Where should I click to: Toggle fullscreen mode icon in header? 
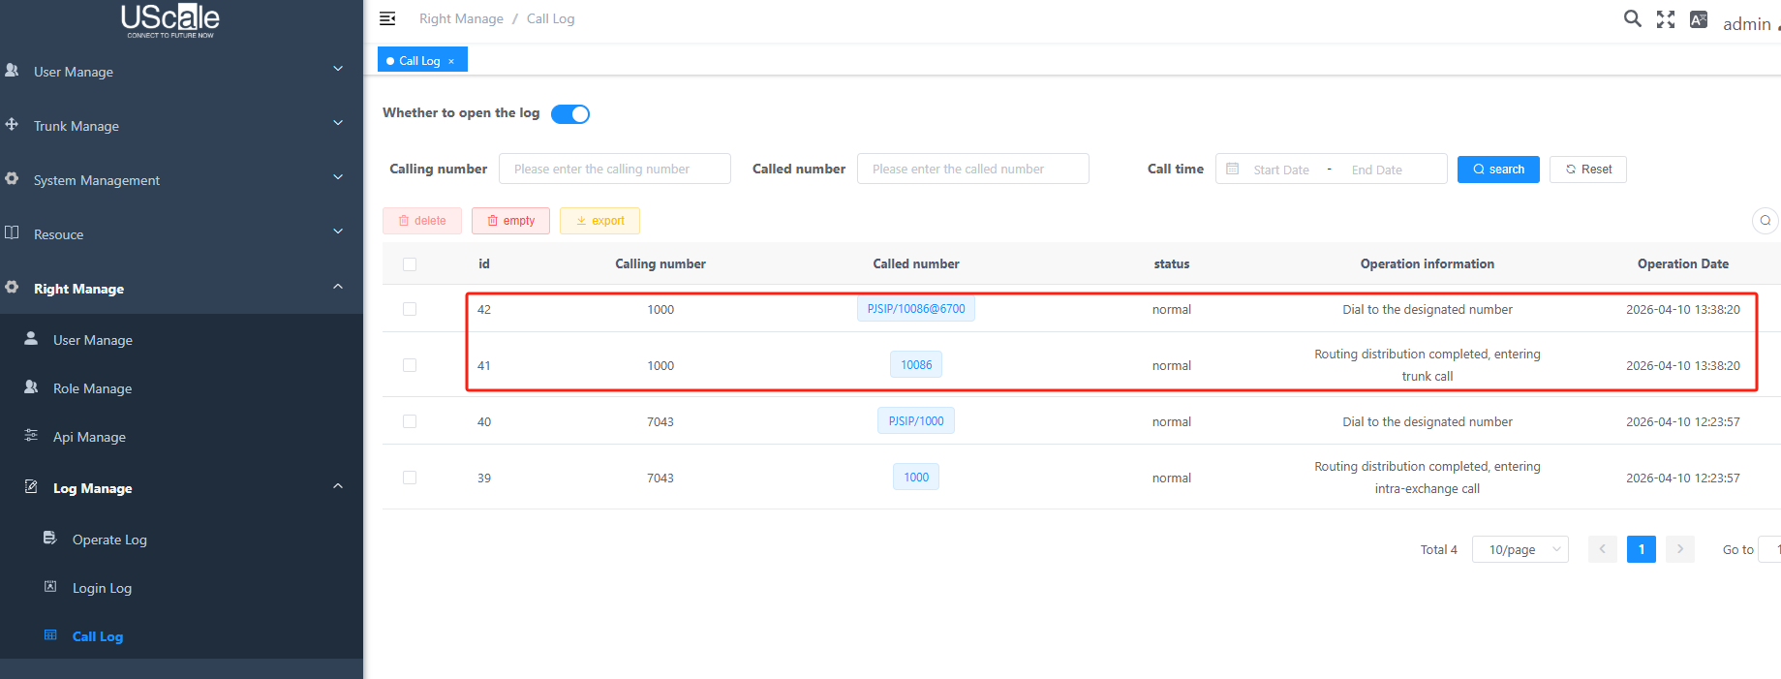[1666, 19]
